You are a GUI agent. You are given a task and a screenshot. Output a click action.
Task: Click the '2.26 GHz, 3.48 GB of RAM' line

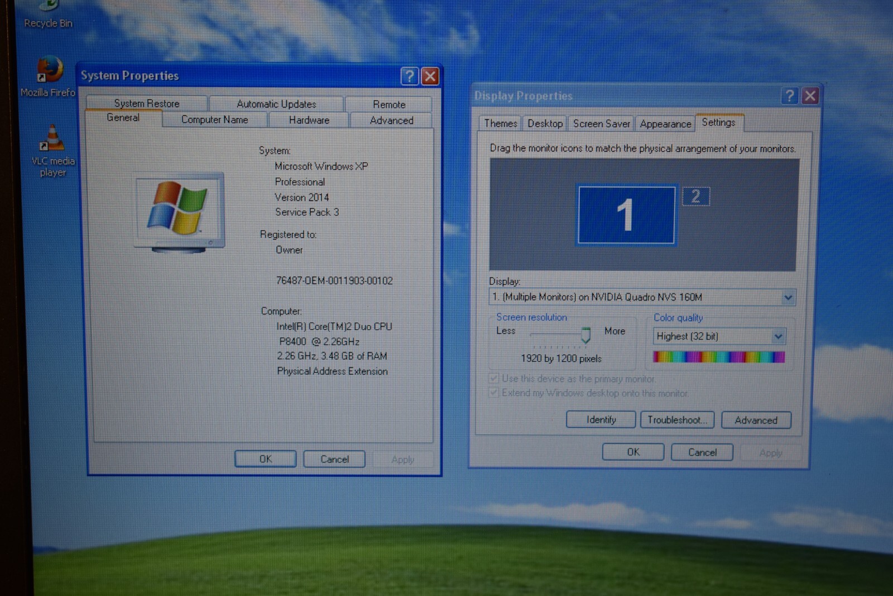point(332,356)
